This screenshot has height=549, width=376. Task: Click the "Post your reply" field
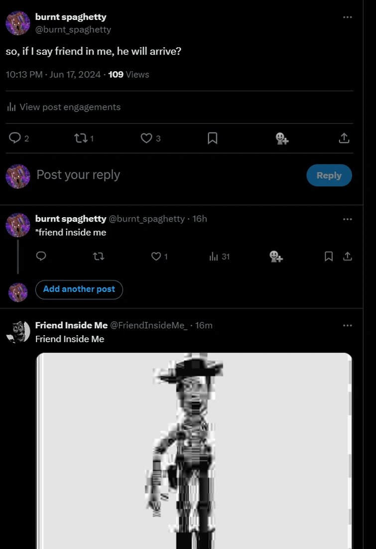coord(149,175)
